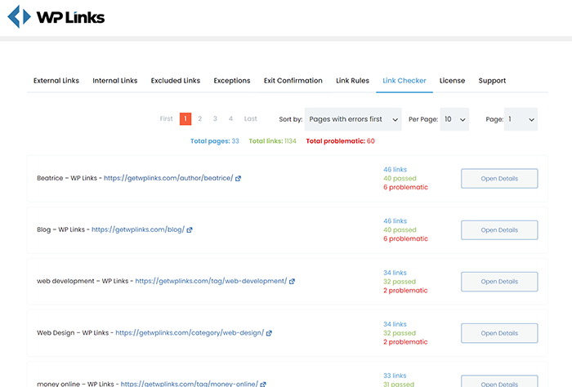Click external link icon beside web-development tag URL
This screenshot has width=572, height=387.
[x=292, y=281]
